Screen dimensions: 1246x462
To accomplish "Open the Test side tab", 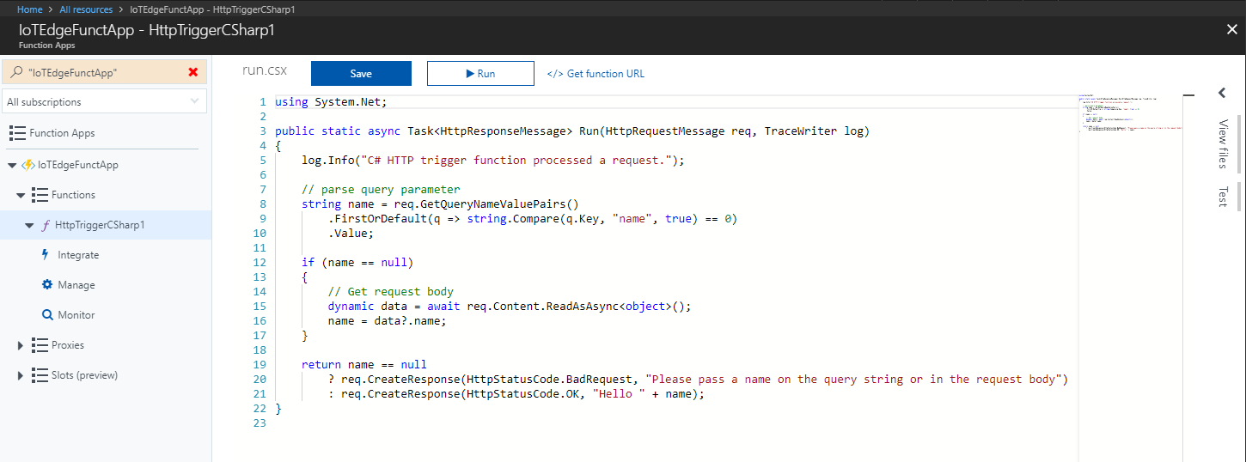I will (1223, 197).
